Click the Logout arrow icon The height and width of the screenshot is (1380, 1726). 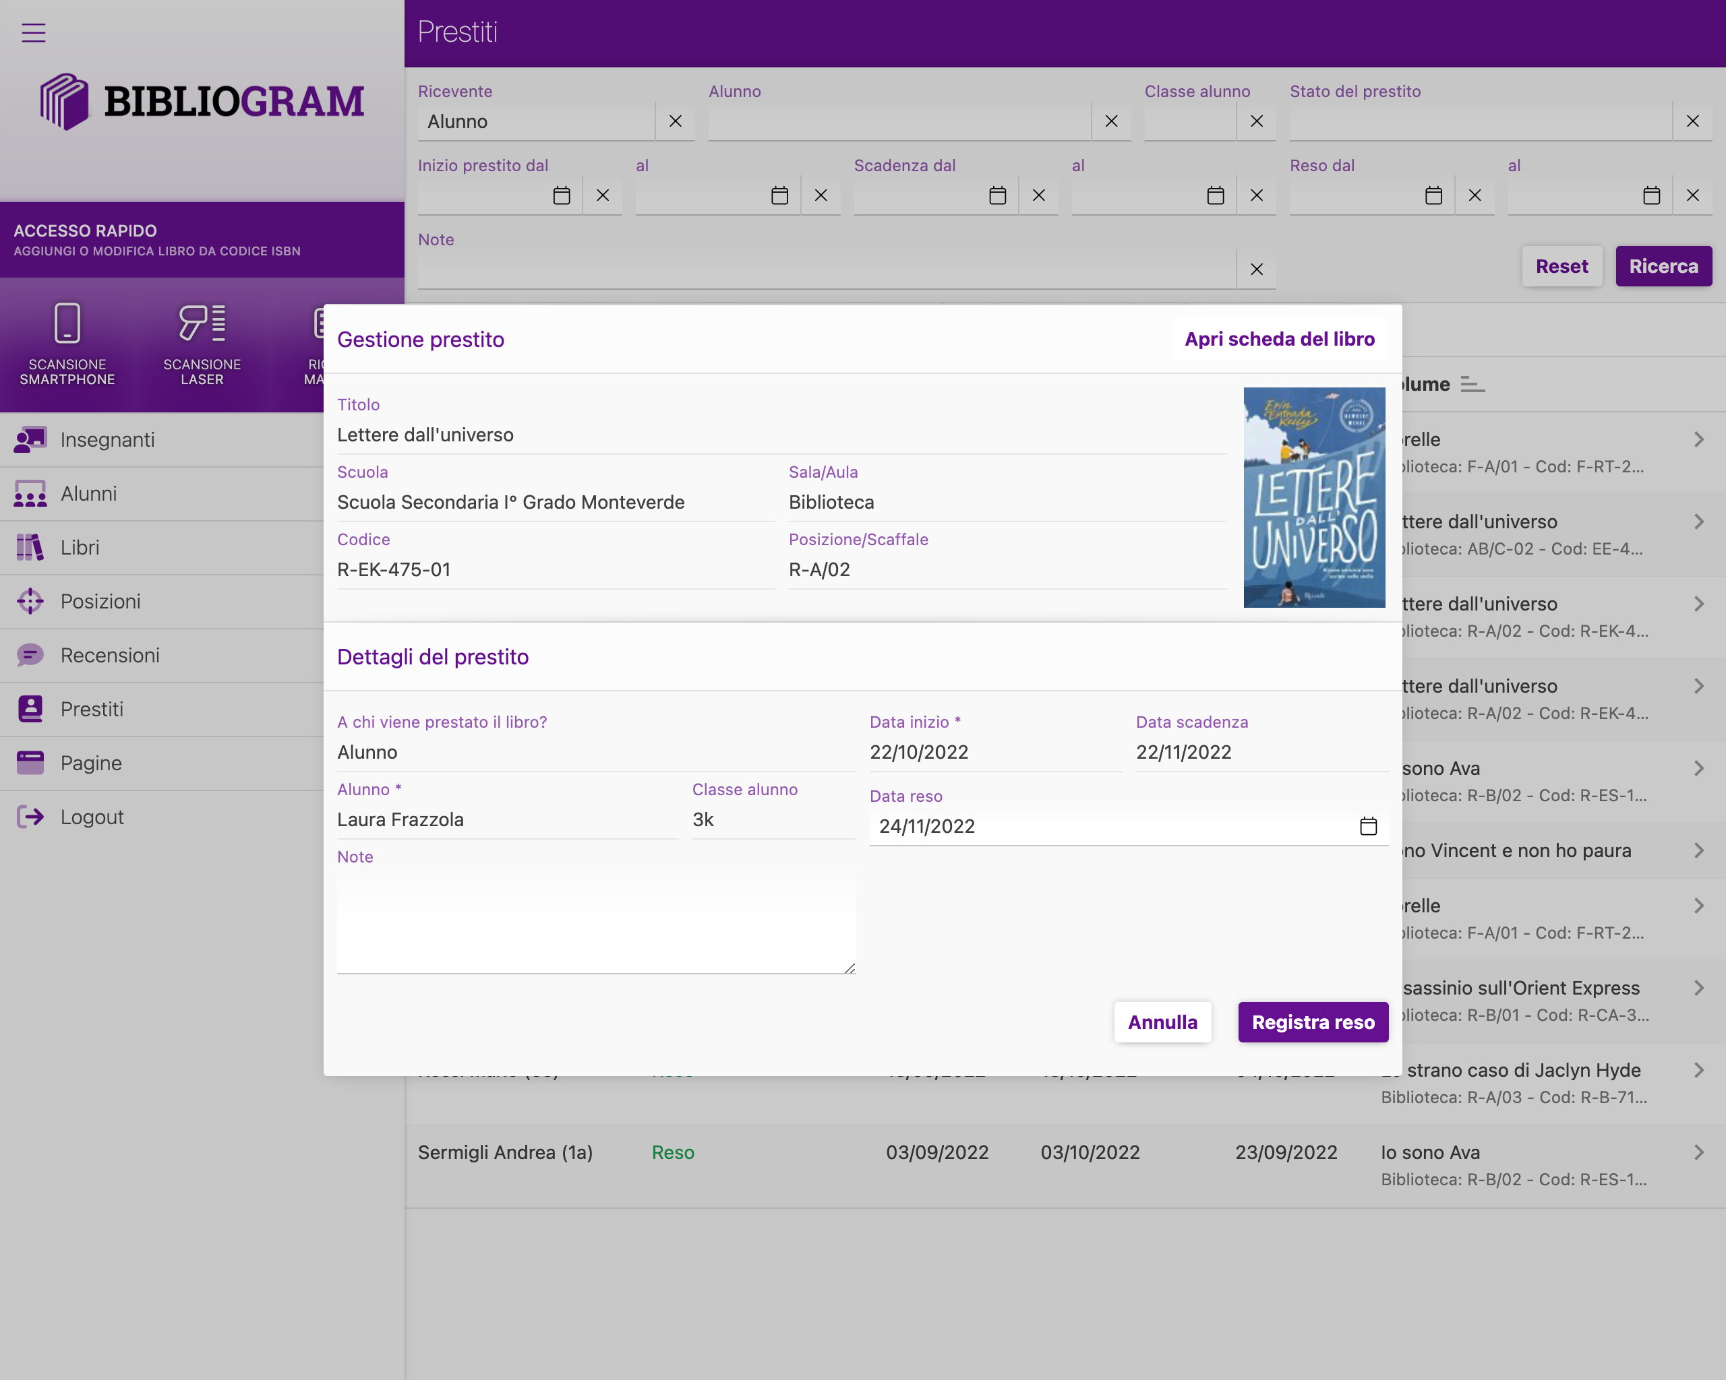[30, 817]
